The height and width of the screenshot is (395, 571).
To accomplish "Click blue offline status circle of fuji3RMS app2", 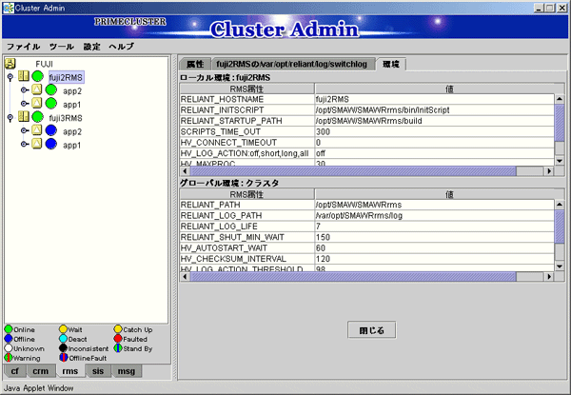I will (x=50, y=131).
